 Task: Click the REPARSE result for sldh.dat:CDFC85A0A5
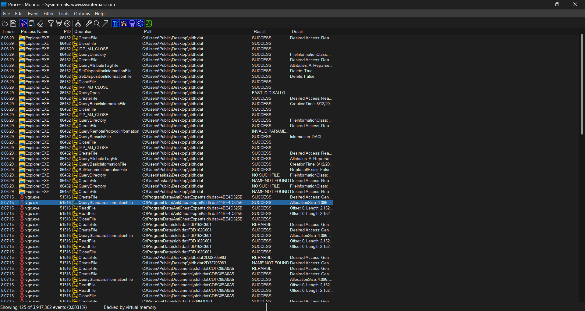pos(262,269)
